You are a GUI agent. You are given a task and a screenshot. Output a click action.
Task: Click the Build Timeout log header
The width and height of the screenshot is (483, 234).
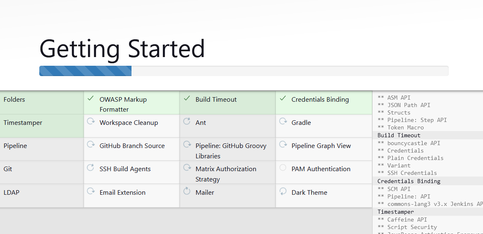(399, 135)
